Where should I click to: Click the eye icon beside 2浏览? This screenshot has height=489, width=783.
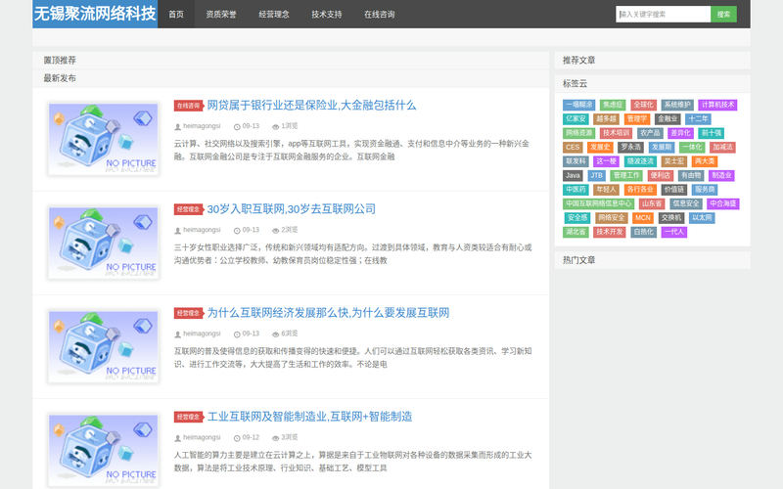pyautogui.click(x=275, y=231)
